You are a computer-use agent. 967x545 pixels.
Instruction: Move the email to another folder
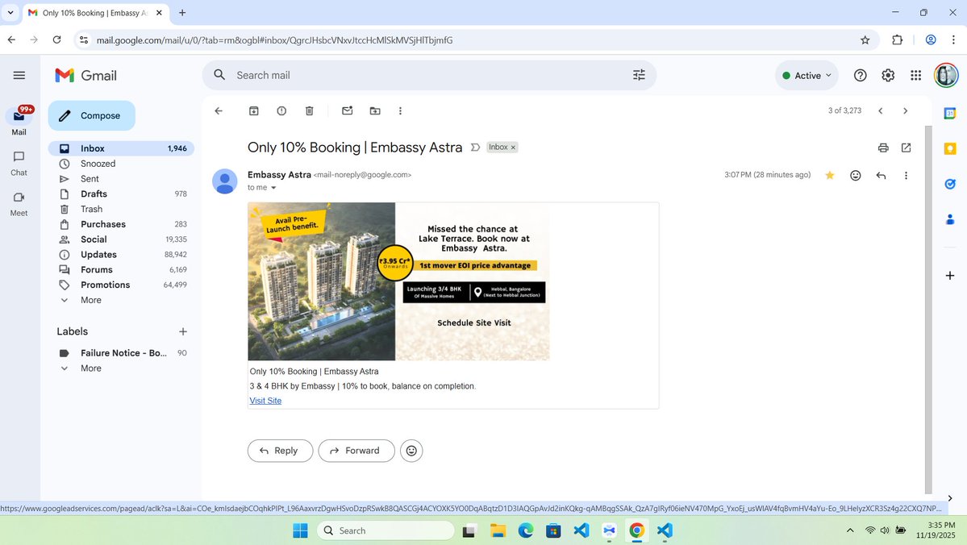374,110
